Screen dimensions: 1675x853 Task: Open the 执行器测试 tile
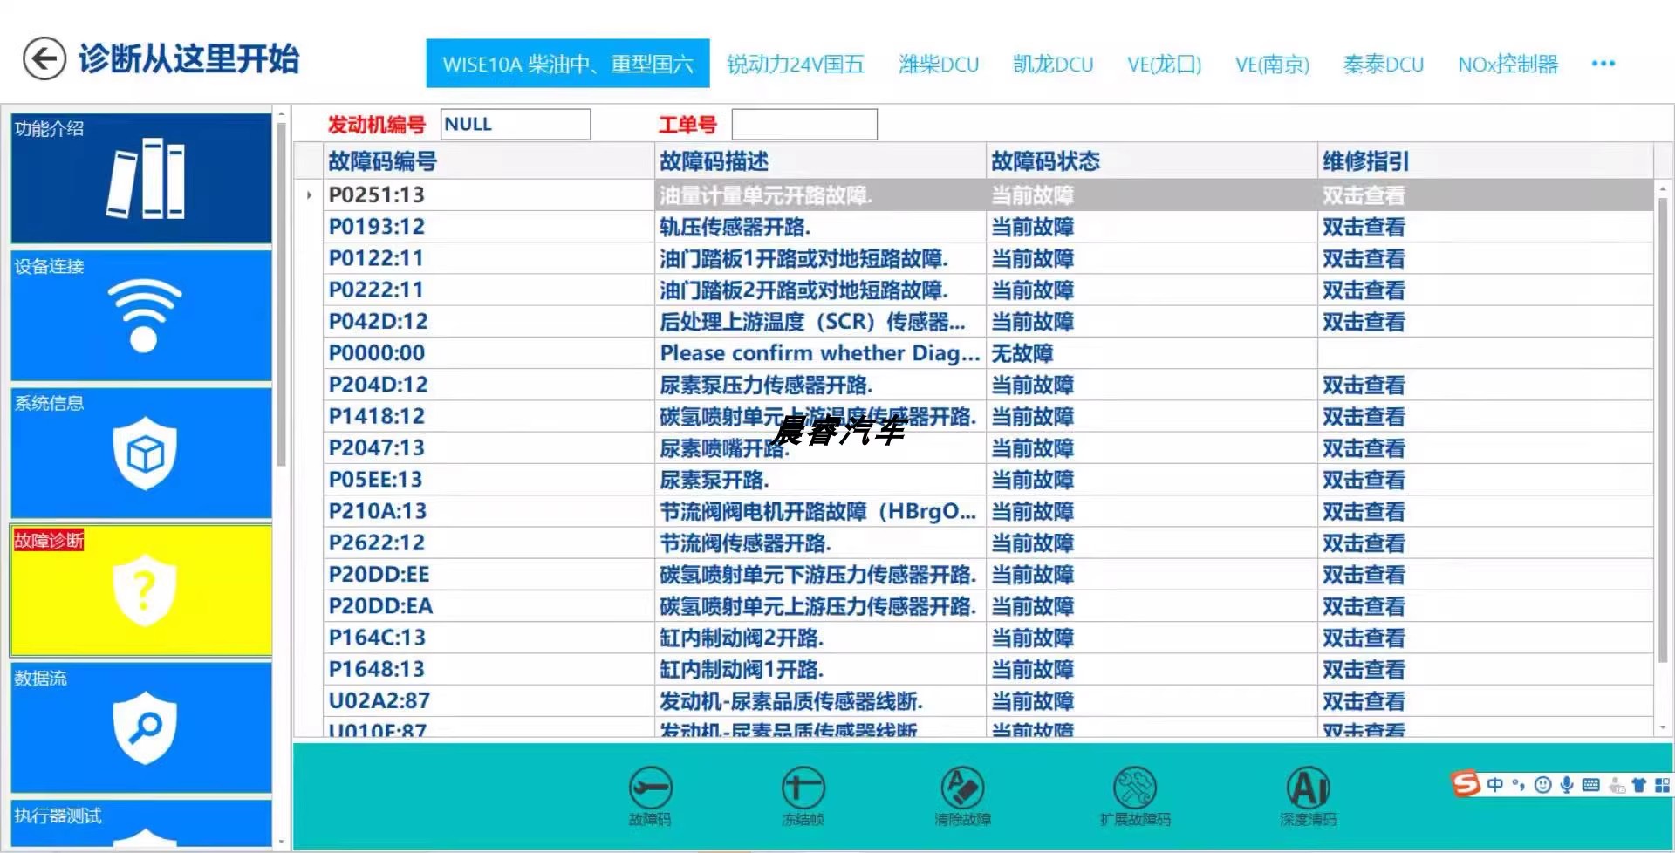141,823
